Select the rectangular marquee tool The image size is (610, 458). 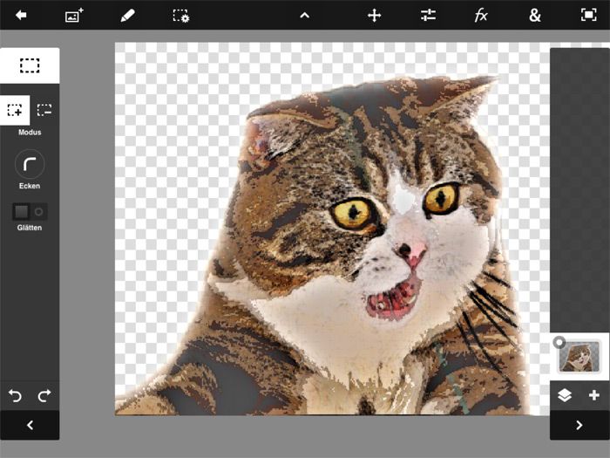30,65
